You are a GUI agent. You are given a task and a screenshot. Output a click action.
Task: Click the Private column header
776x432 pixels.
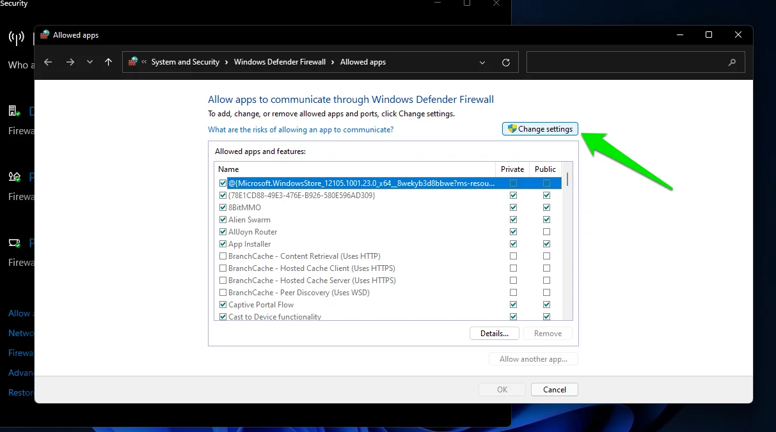click(x=512, y=169)
